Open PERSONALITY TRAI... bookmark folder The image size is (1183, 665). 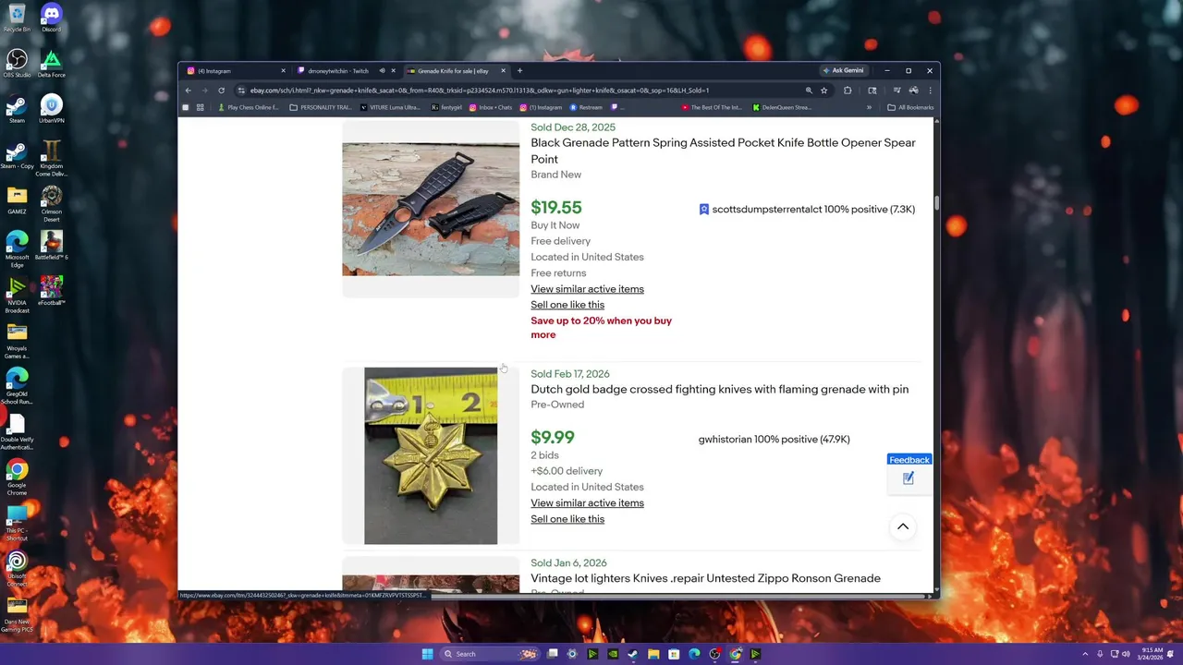point(321,107)
